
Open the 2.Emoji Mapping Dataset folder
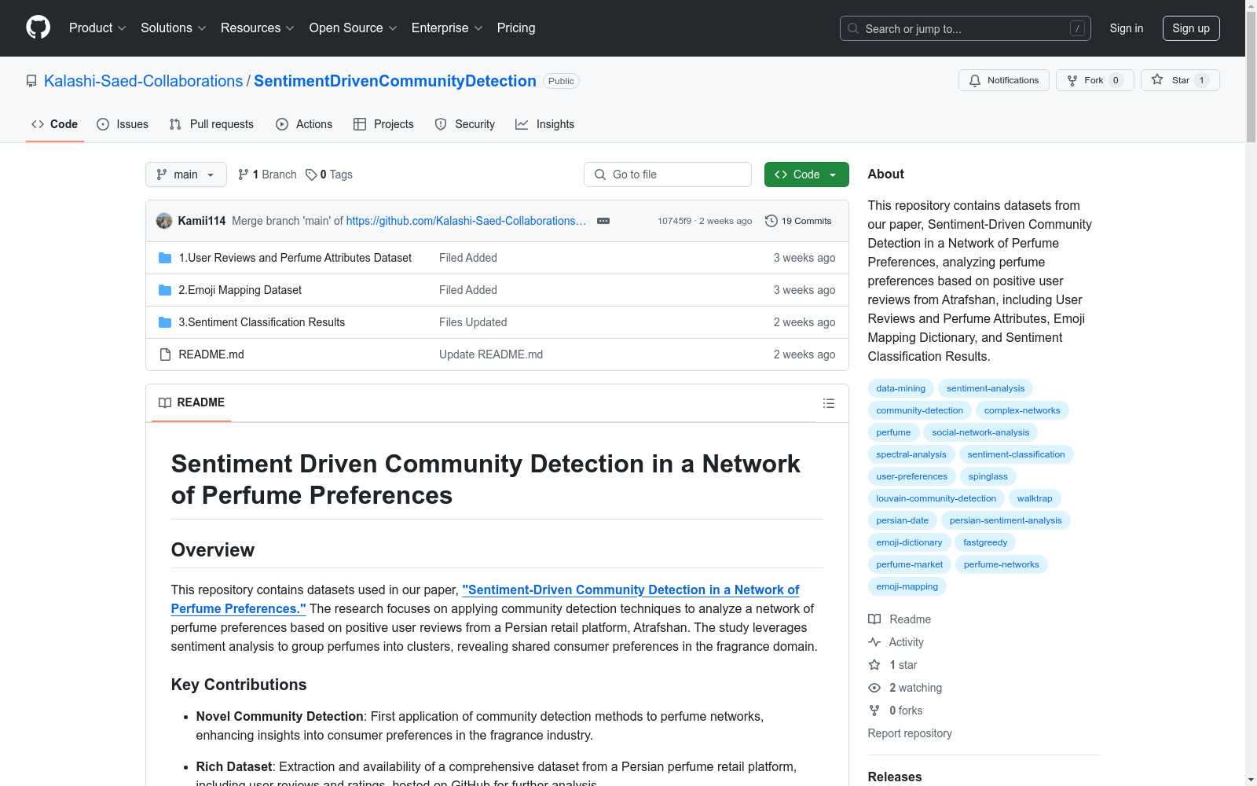coord(240,290)
